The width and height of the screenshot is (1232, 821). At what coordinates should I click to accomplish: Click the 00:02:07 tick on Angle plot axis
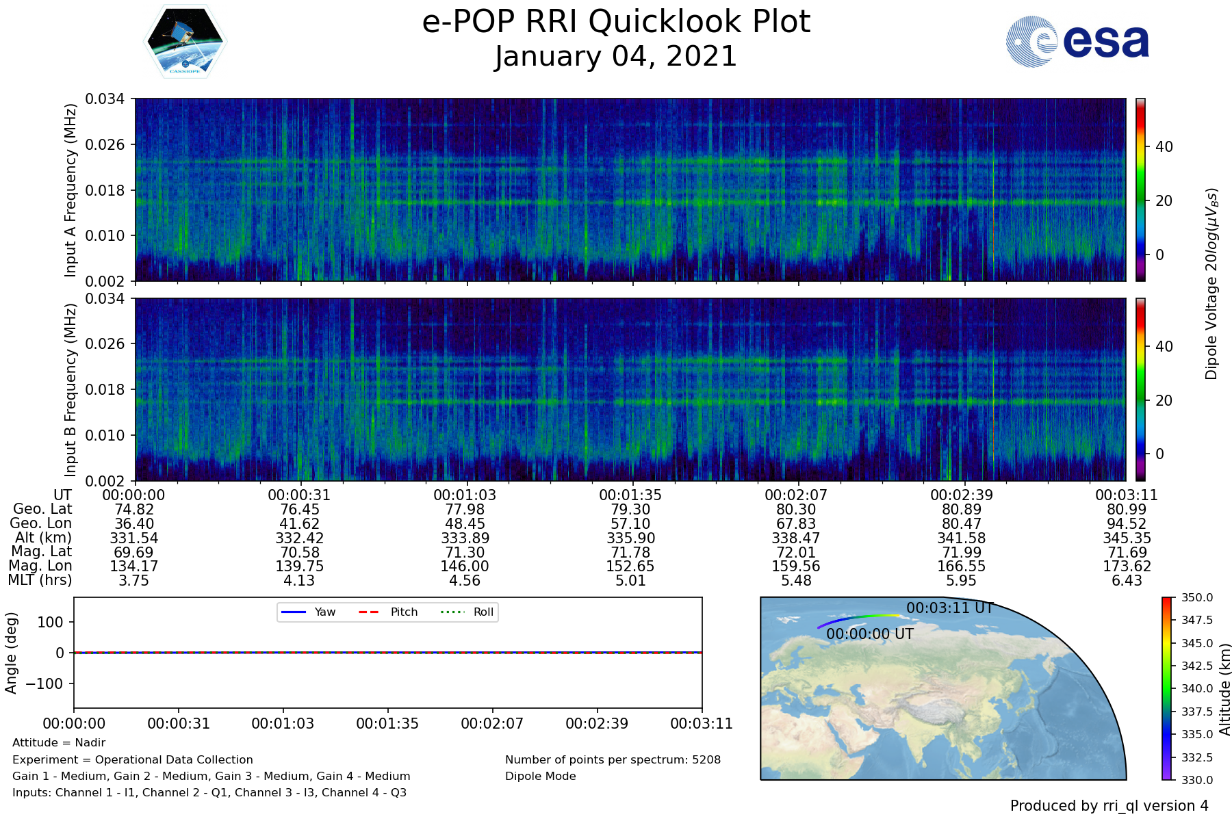click(x=492, y=723)
